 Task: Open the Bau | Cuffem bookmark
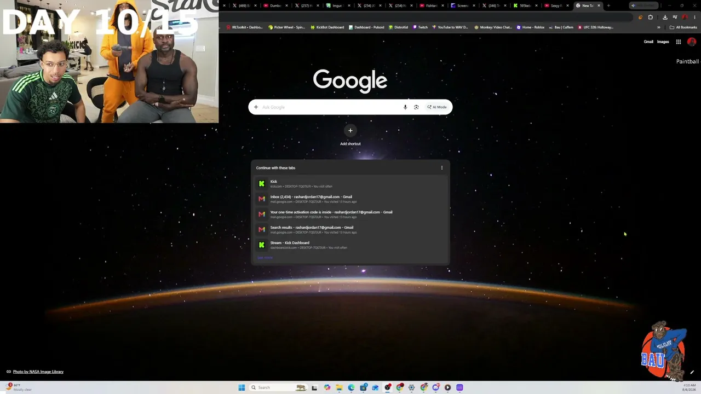(561, 27)
